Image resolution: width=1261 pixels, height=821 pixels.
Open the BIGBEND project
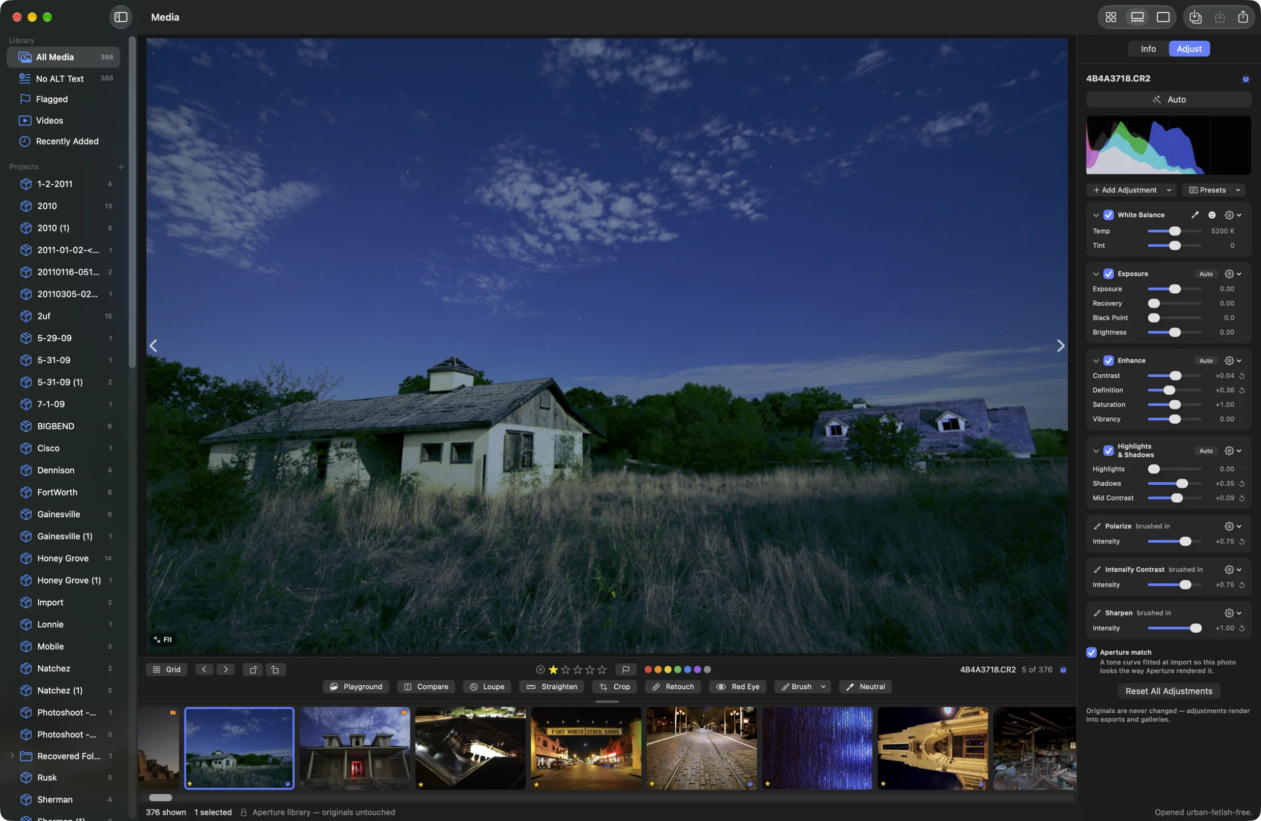63,426
